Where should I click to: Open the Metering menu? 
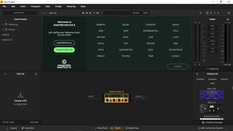point(71,6)
